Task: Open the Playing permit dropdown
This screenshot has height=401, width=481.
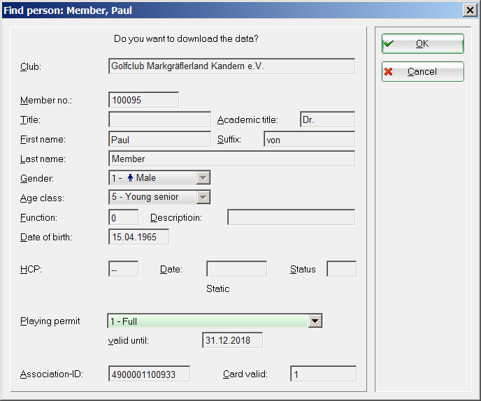Action: pyautogui.click(x=315, y=321)
